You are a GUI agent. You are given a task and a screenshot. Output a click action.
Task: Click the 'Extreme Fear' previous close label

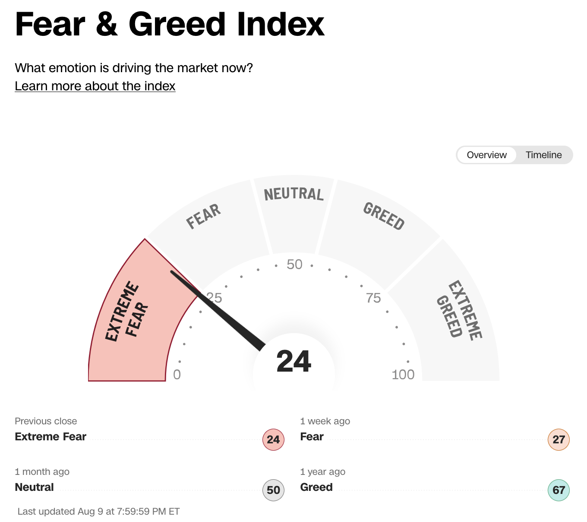(x=50, y=436)
